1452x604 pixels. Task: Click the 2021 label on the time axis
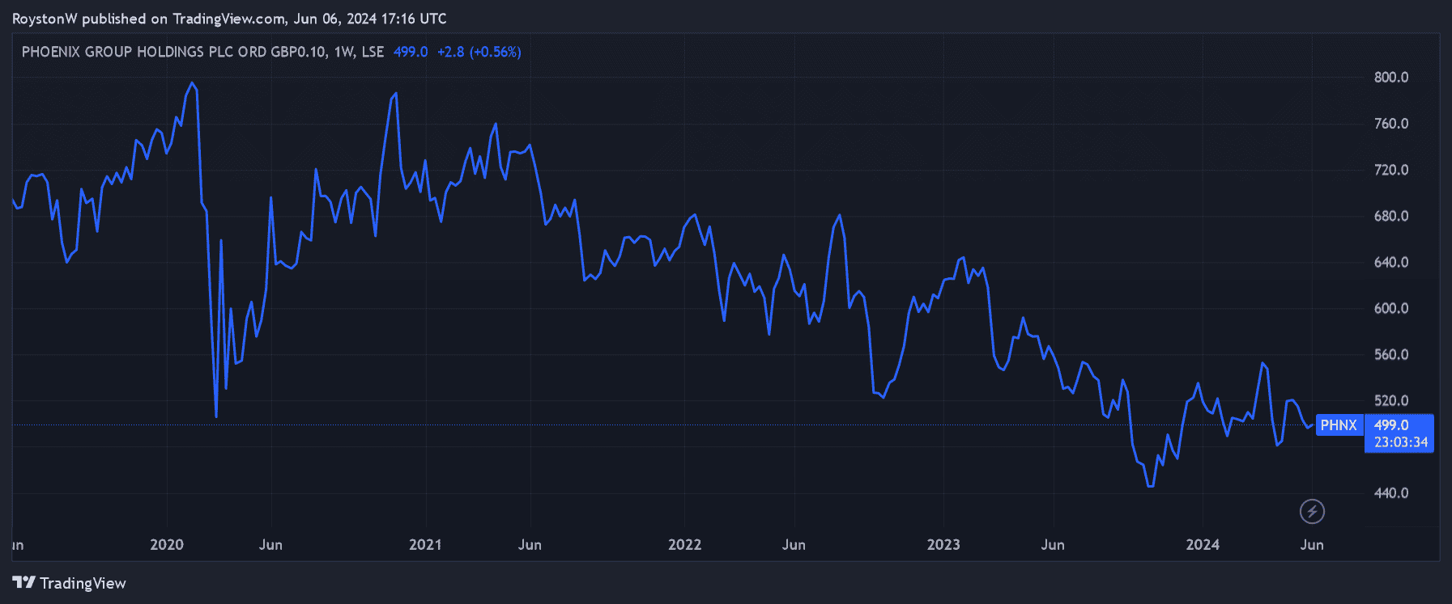[x=425, y=545]
